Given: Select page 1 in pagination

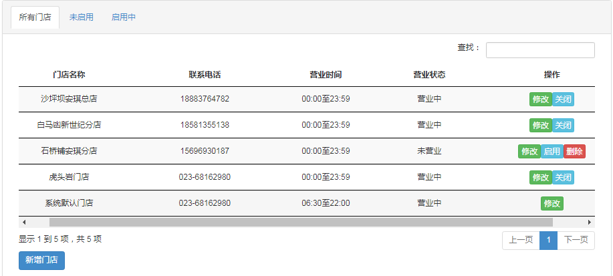Looking at the screenshot, I should click(x=549, y=241).
